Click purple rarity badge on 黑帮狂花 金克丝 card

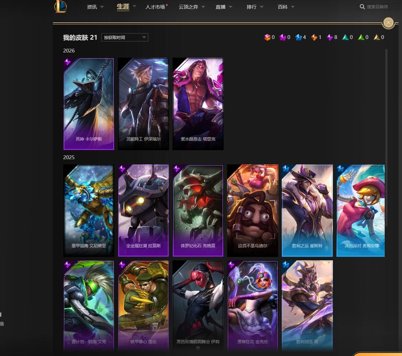(231, 264)
